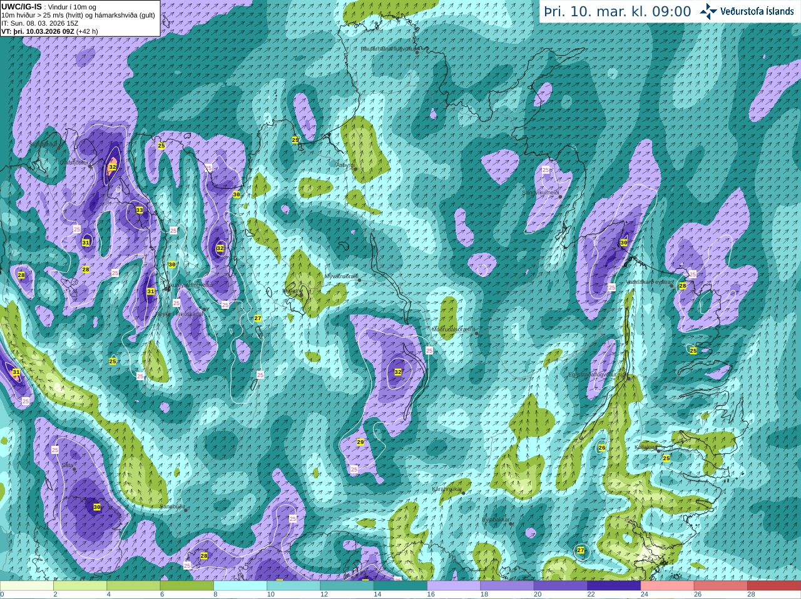
Task: Click the yellow 26 gust marker
Action: (602, 448)
